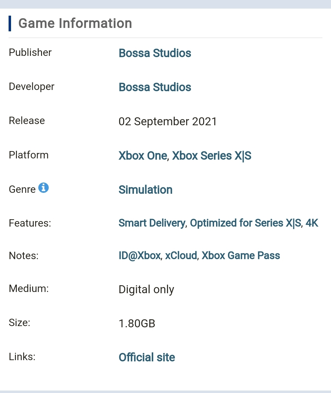
Task: Open Optimized for Series X|S link
Action: (x=245, y=223)
